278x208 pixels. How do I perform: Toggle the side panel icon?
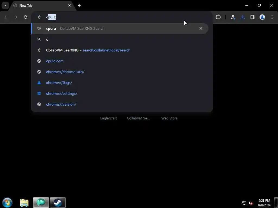tap(252, 17)
